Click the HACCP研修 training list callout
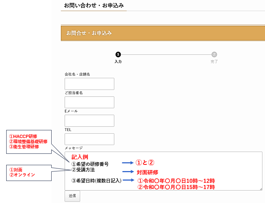 (x=29, y=142)
